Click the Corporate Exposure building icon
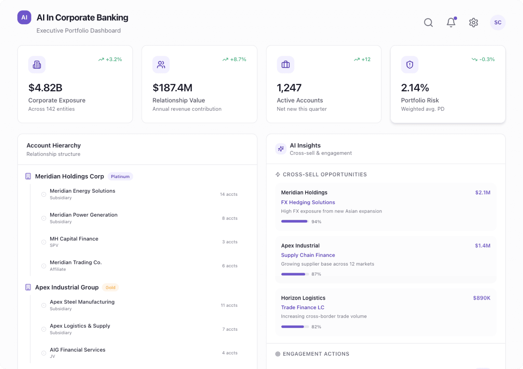The image size is (523, 369). point(37,65)
